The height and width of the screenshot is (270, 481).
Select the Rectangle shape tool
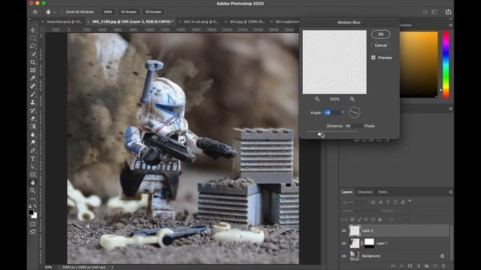click(32, 175)
